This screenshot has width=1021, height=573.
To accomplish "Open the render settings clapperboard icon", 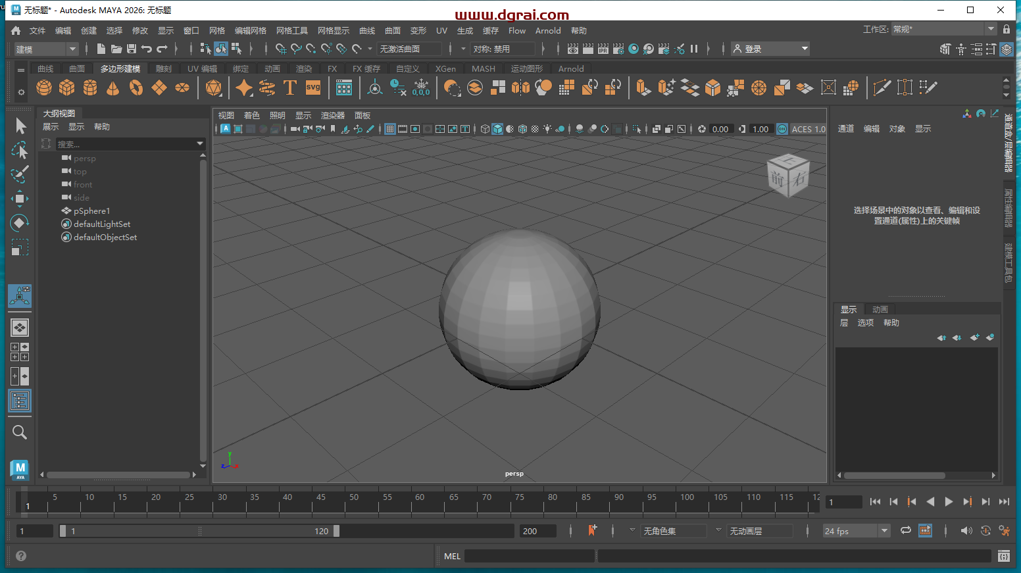I will click(618, 49).
